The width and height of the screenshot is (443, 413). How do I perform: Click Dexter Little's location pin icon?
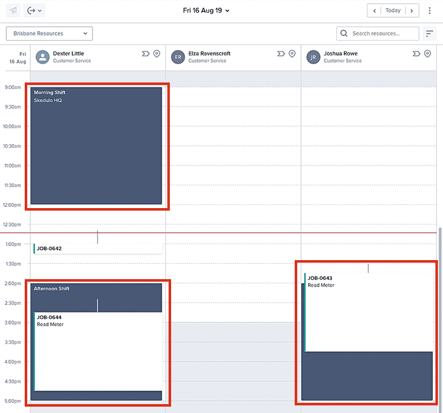click(157, 54)
